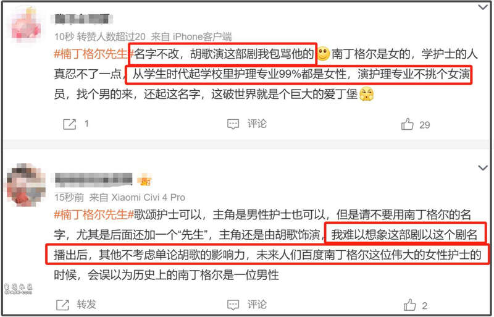Image resolution: width=494 pixels, height=317 pixels.
Task: Open comments via first post's comment icon
Action: [x=233, y=124]
